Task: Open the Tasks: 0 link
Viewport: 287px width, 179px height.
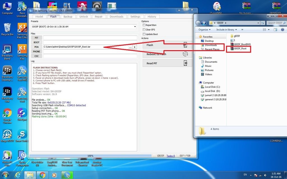Action: tap(171, 156)
